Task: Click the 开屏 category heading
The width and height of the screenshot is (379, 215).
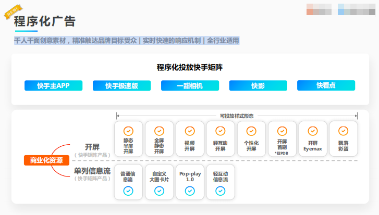Action: tap(92, 147)
